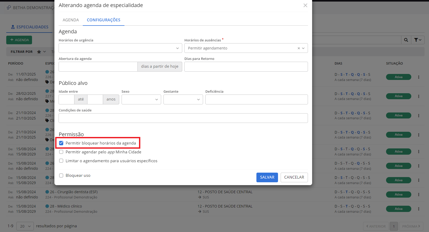
Task: Check Limitar o agendamento para usuários específicos
Action: point(61,161)
